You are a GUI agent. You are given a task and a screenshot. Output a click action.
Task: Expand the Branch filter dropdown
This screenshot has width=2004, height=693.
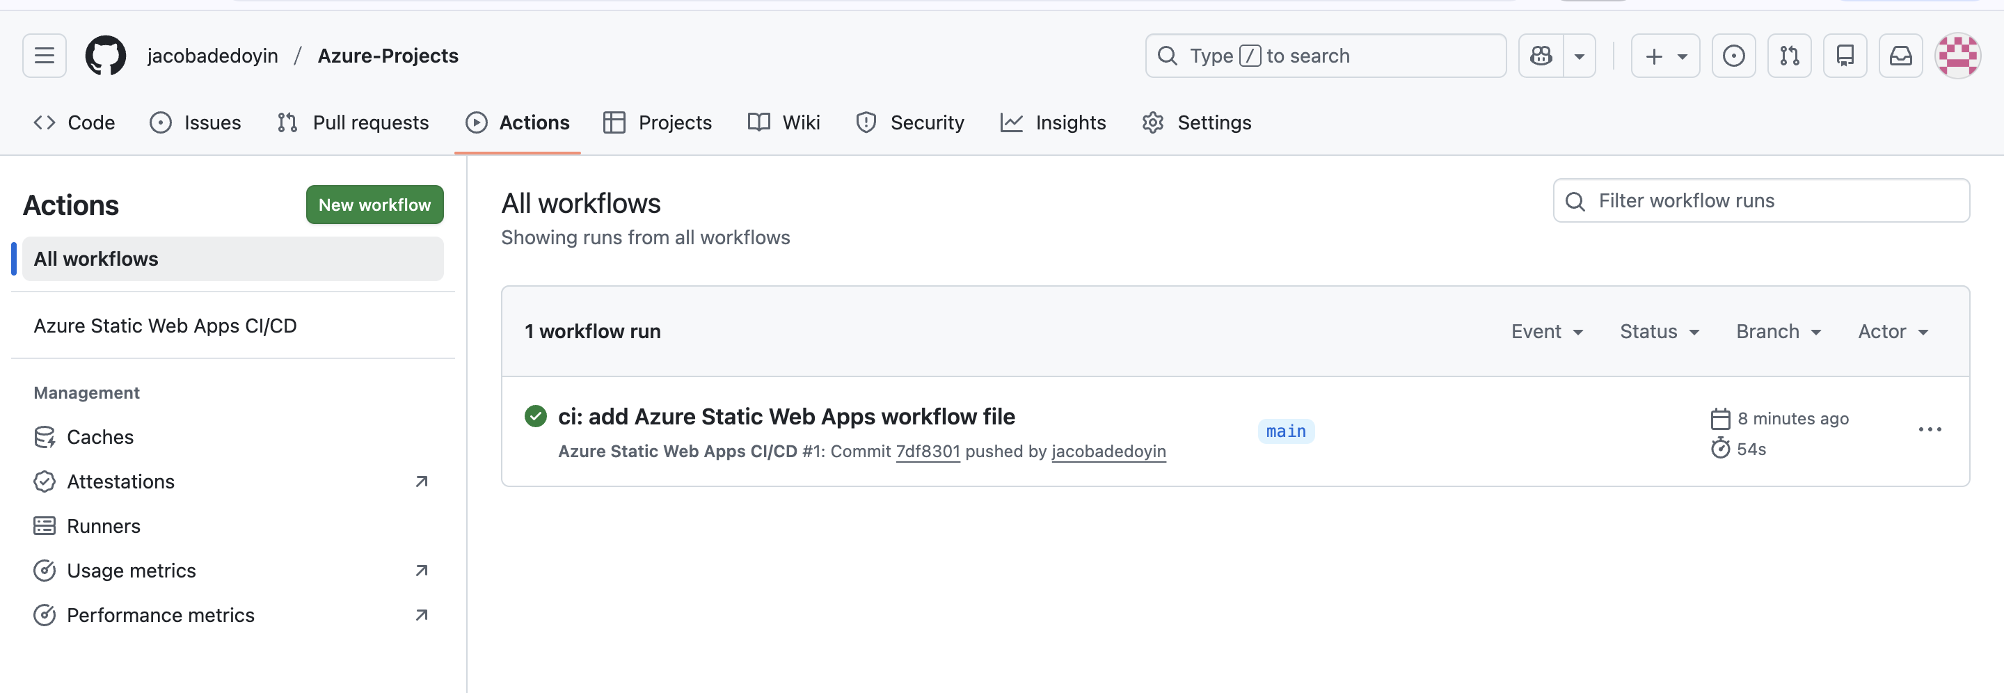(1779, 331)
